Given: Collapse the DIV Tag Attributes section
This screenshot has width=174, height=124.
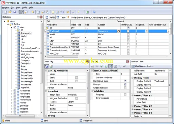Looking at the screenshot, I should (x=46, y=70).
